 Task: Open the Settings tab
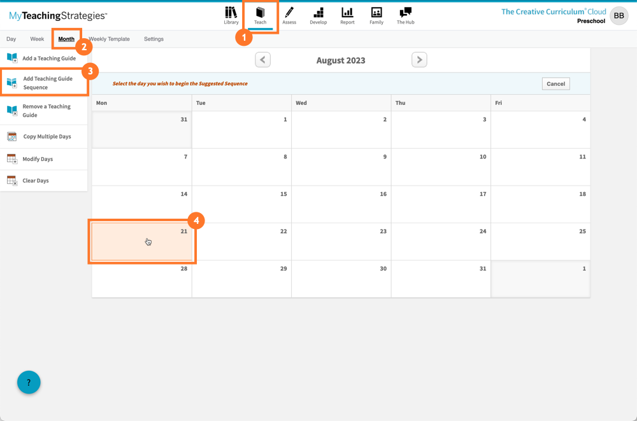click(x=153, y=39)
